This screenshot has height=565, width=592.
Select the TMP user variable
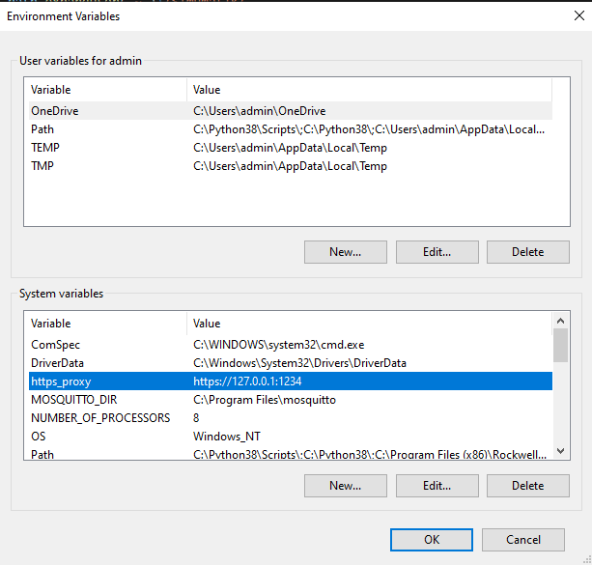43,166
